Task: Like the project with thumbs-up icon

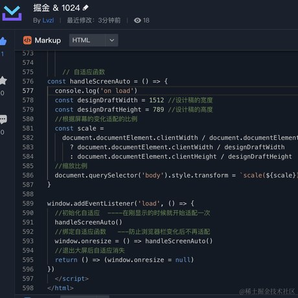Action: point(3,41)
